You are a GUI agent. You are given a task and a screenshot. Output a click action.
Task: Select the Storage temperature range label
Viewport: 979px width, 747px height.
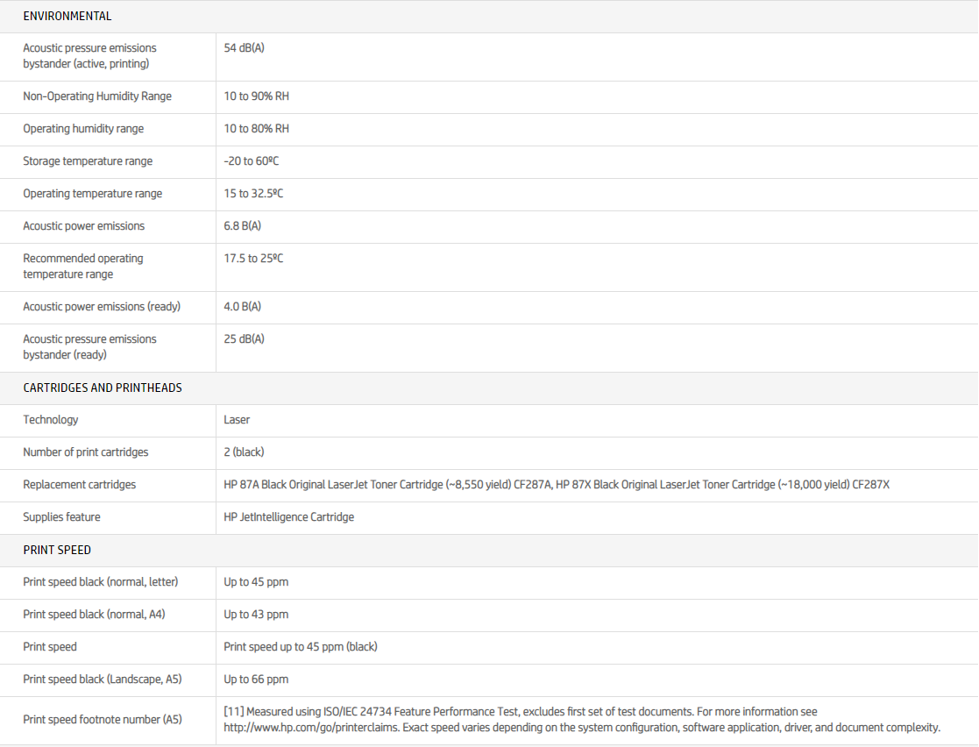88,161
